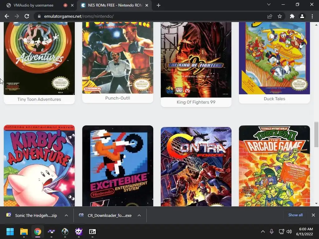This screenshot has height=239, width=319.
Task: Click the forward navigation arrow
Action: click(17, 16)
